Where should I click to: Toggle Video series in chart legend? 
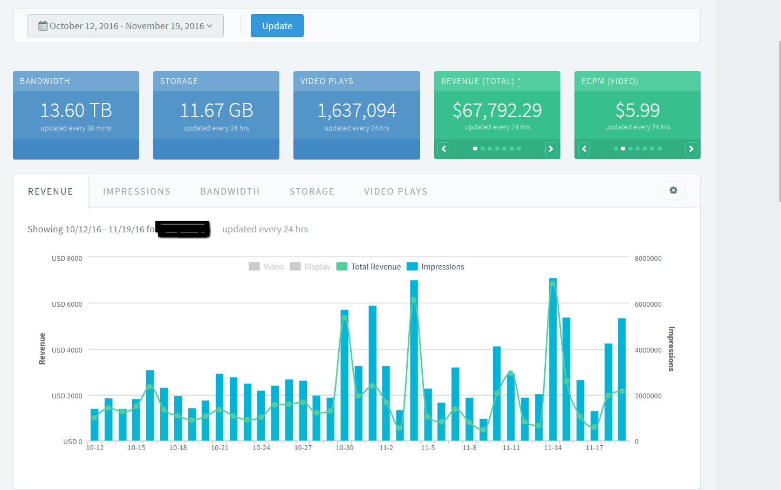click(266, 267)
